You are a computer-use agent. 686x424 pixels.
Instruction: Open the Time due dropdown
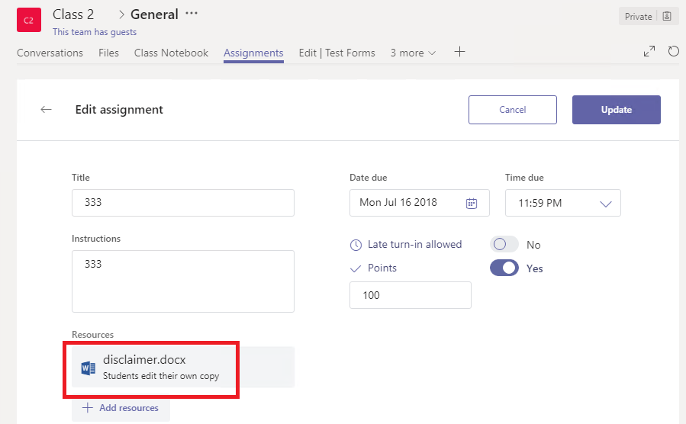pyautogui.click(x=562, y=203)
